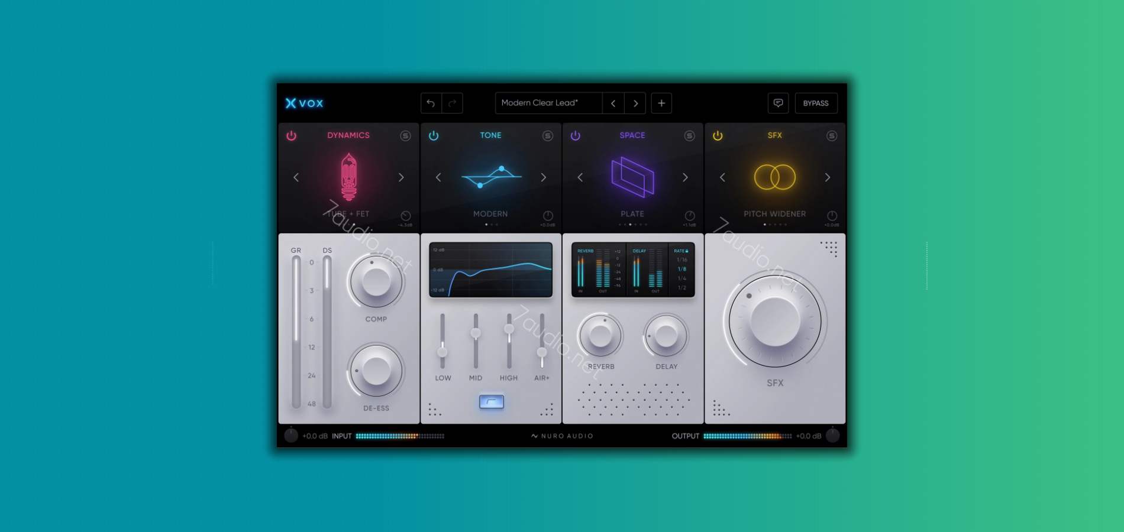
Task: Click the REVERB knob
Action: click(x=600, y=335)
